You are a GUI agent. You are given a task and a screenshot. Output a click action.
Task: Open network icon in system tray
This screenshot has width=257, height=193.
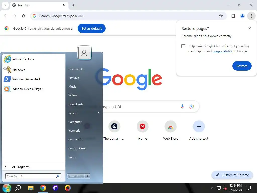click(219, 188)
